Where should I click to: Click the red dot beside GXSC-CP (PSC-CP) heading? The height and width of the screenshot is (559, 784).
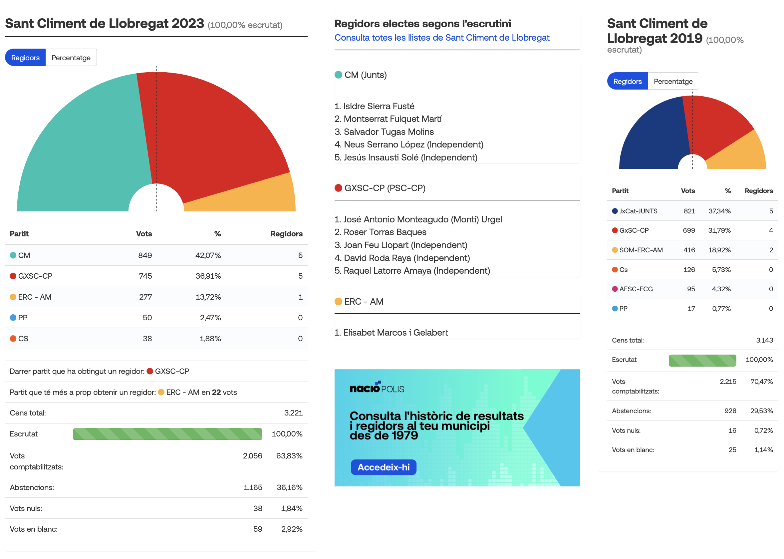pyautogui.click(x=338, y=188)
